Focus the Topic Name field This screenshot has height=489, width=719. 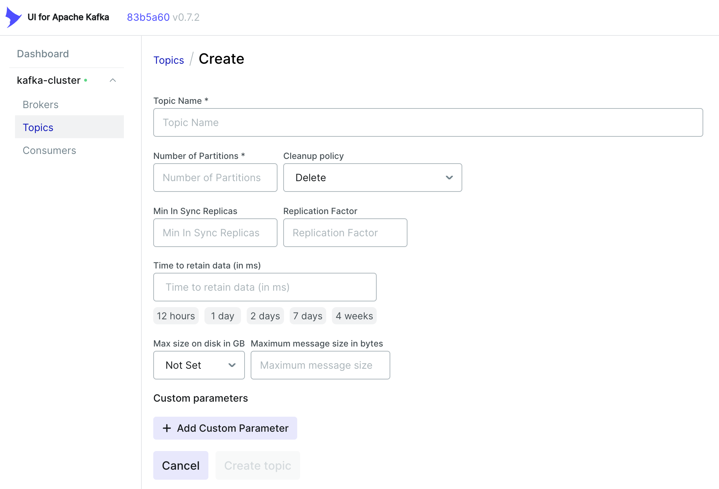428,122
